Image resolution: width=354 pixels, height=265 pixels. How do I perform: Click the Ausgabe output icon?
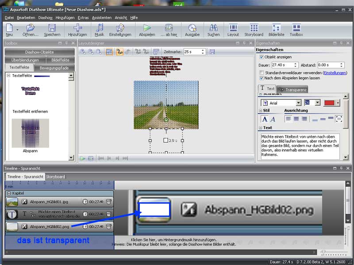tap(192, 28)
